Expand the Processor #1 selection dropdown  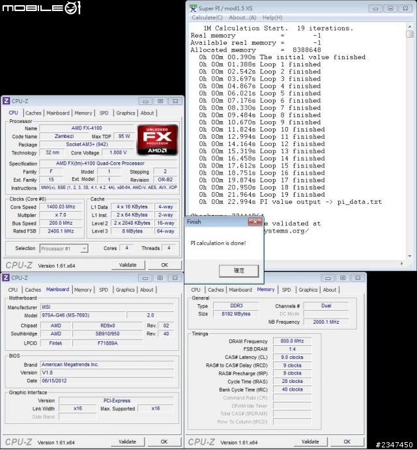(x=84, y=249)
